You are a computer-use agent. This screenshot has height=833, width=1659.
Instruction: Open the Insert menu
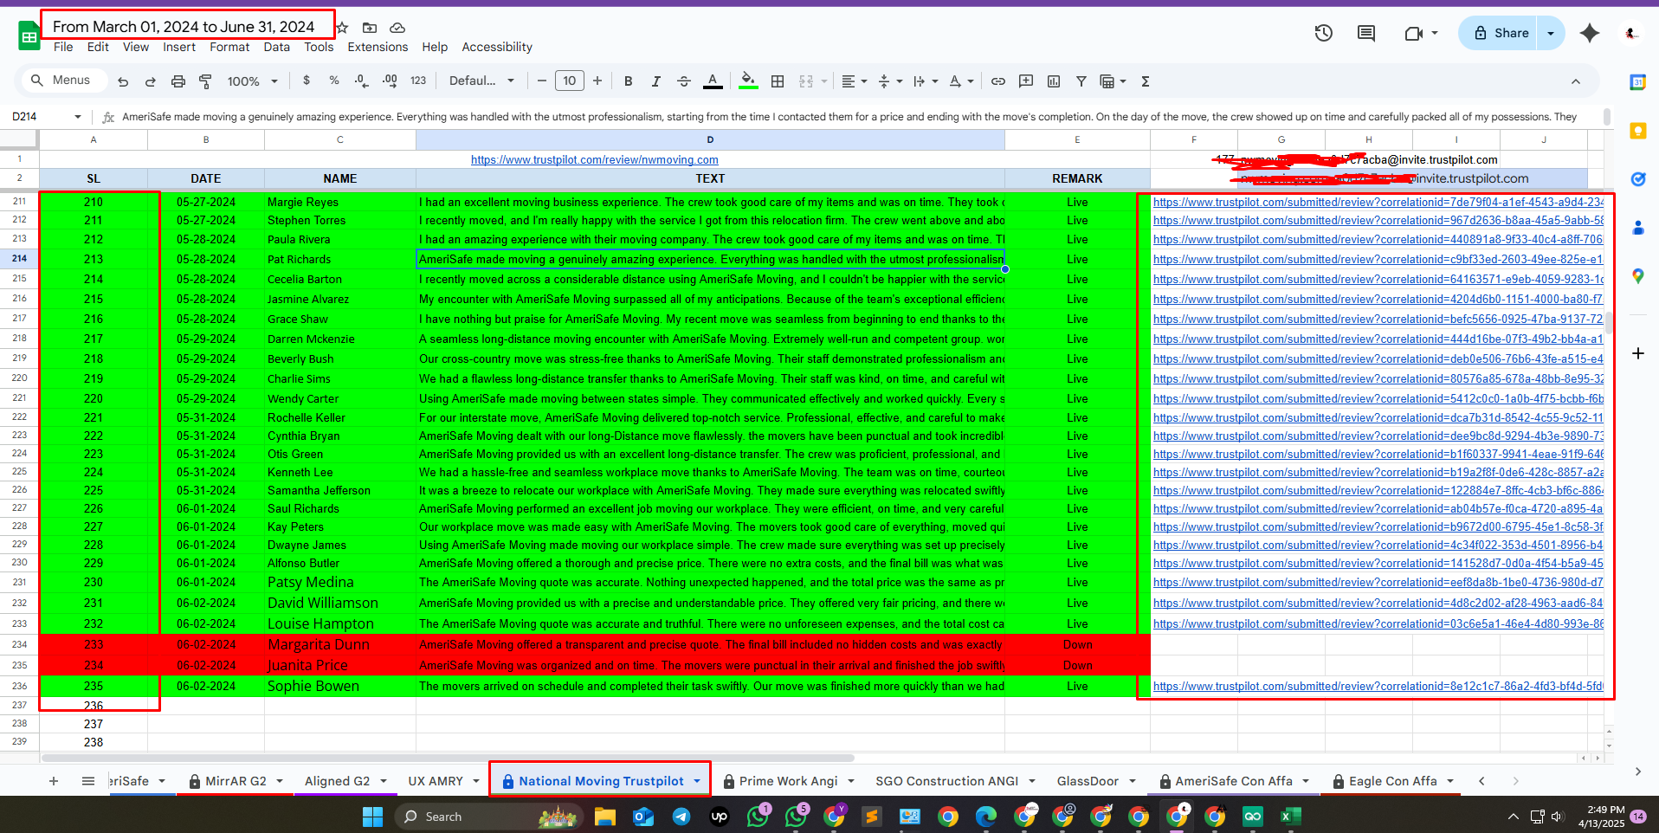click(x=179, y=47)
